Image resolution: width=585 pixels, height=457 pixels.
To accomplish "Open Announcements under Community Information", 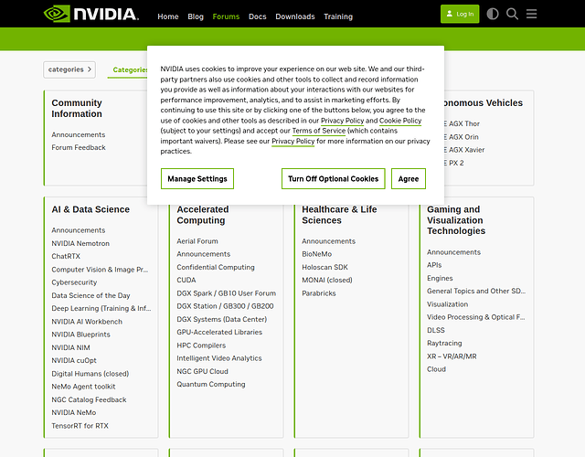I will tap(79, 134).
